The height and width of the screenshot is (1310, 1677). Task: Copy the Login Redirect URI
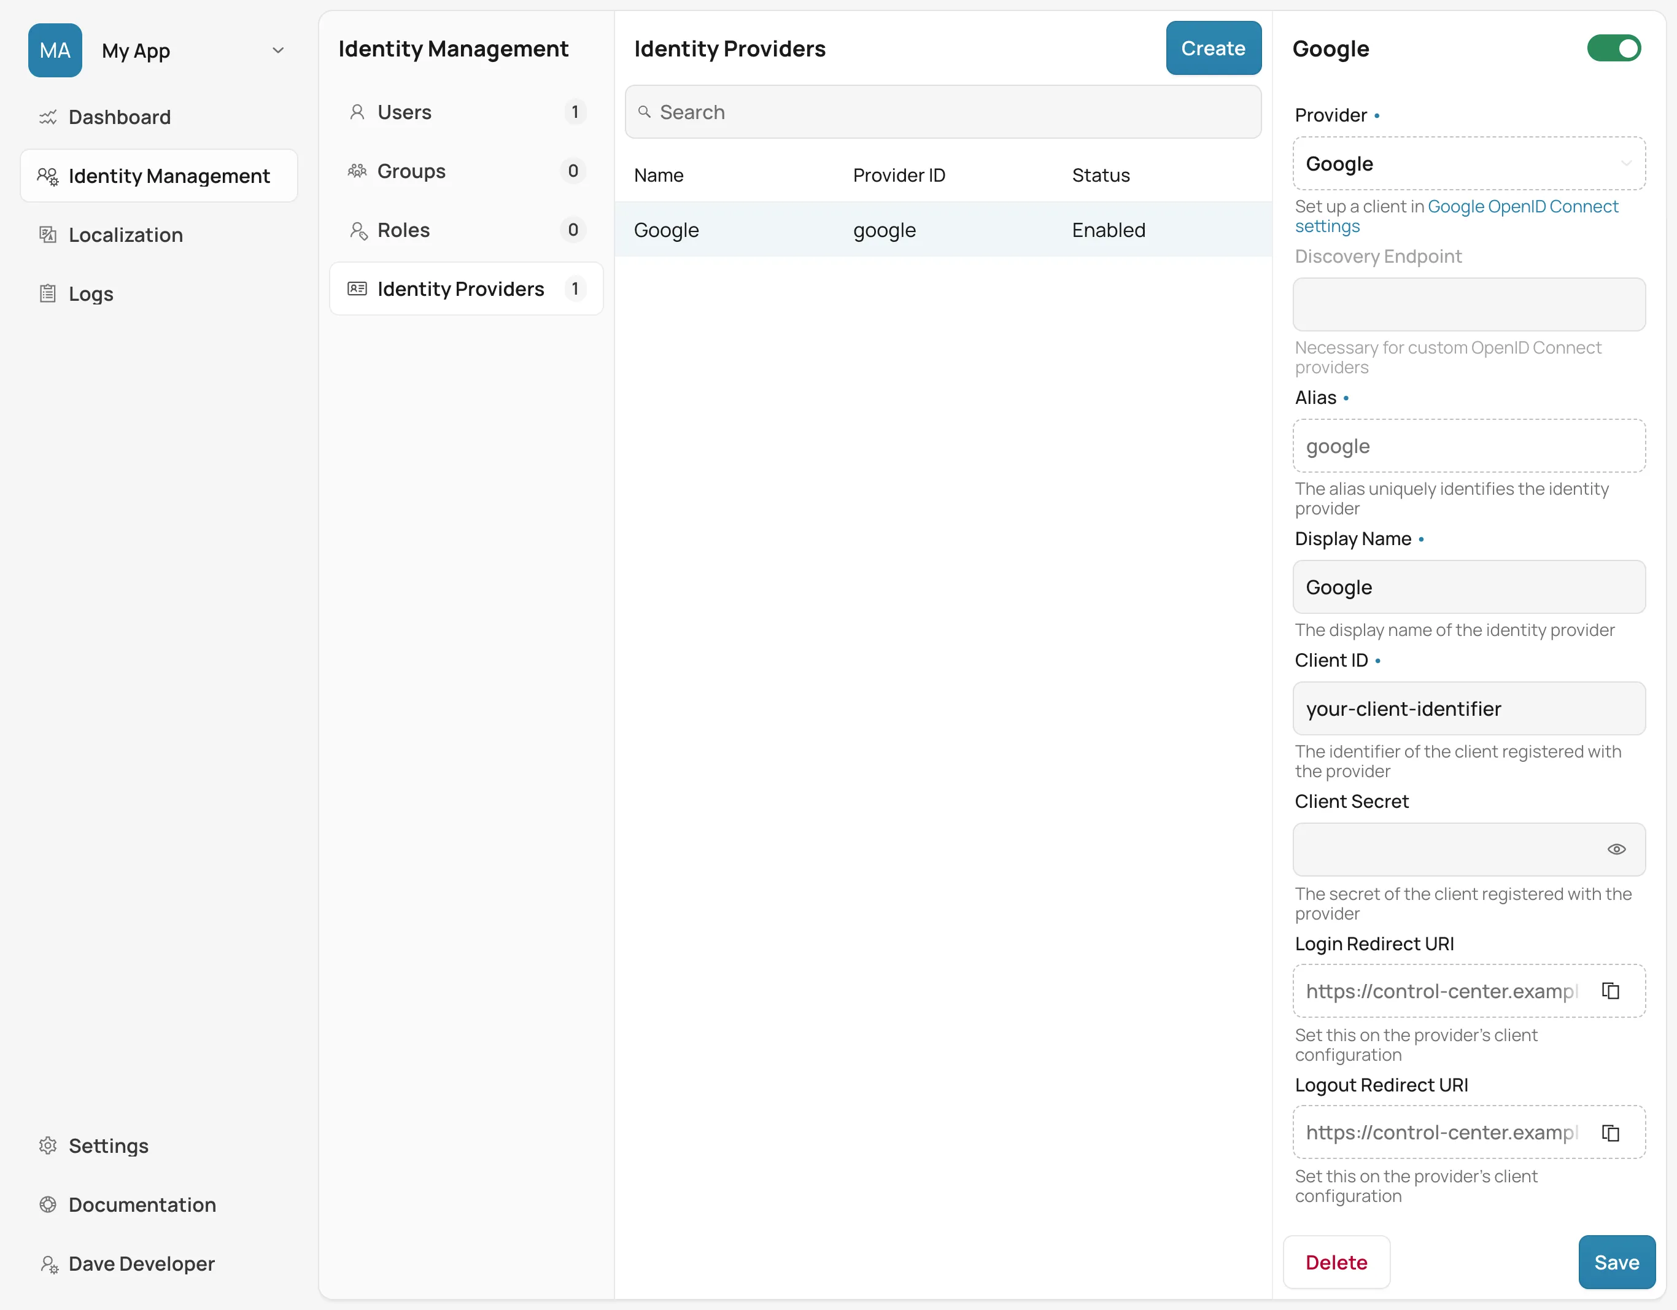pyautogui.click(x=1612, y=990)
